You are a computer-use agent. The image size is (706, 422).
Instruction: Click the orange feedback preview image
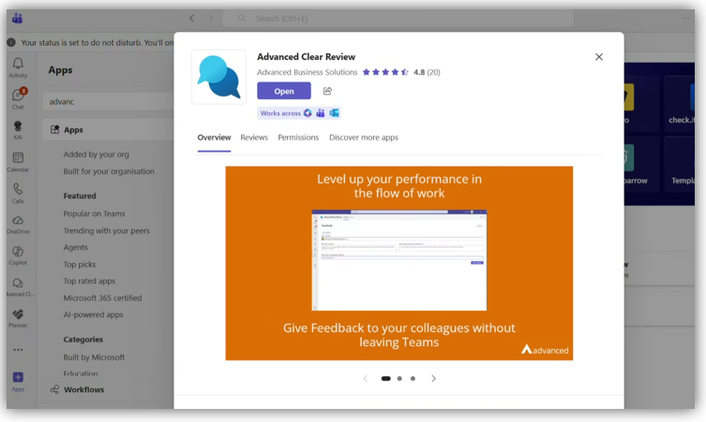[398, 263]
